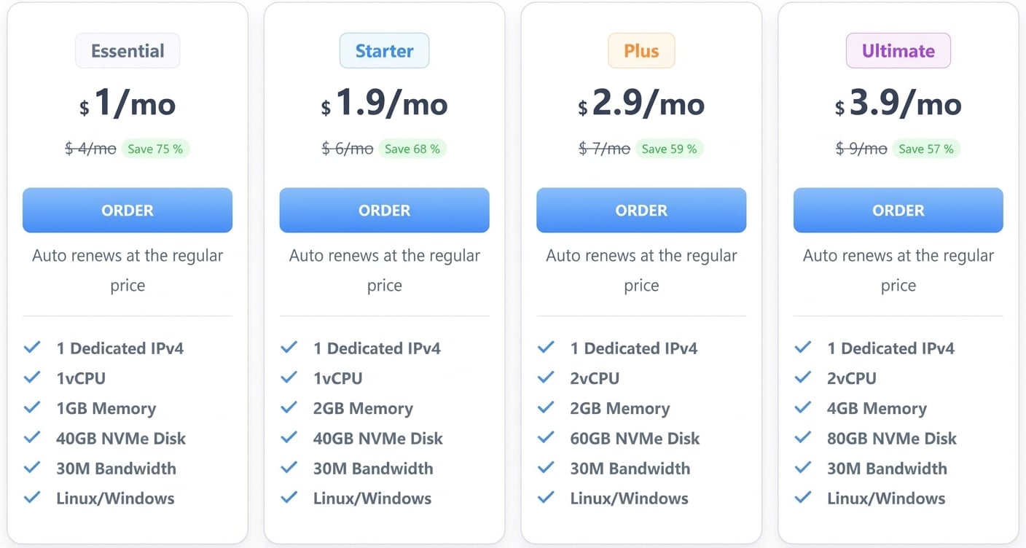Click the checkmark next to Starter's 2GB Memory
This screenshot has width=1026, height=548.
click(289, 408)
